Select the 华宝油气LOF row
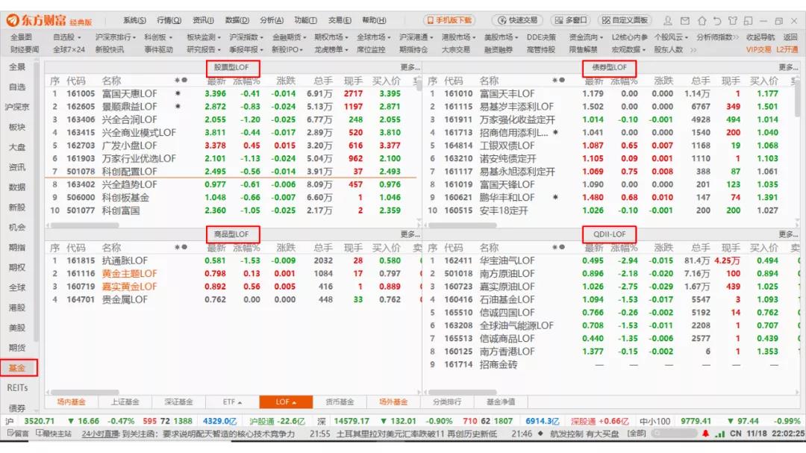The width and height of the screenshot is (806, 453). coord(612,260)
